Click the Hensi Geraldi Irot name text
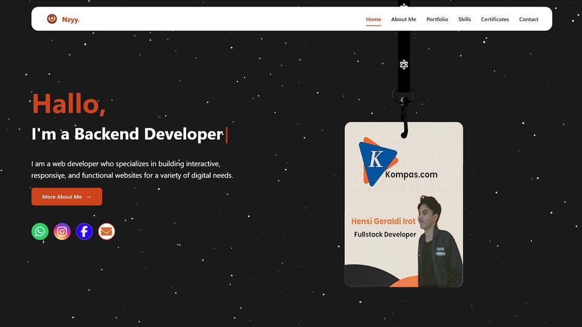 [383, 221]
